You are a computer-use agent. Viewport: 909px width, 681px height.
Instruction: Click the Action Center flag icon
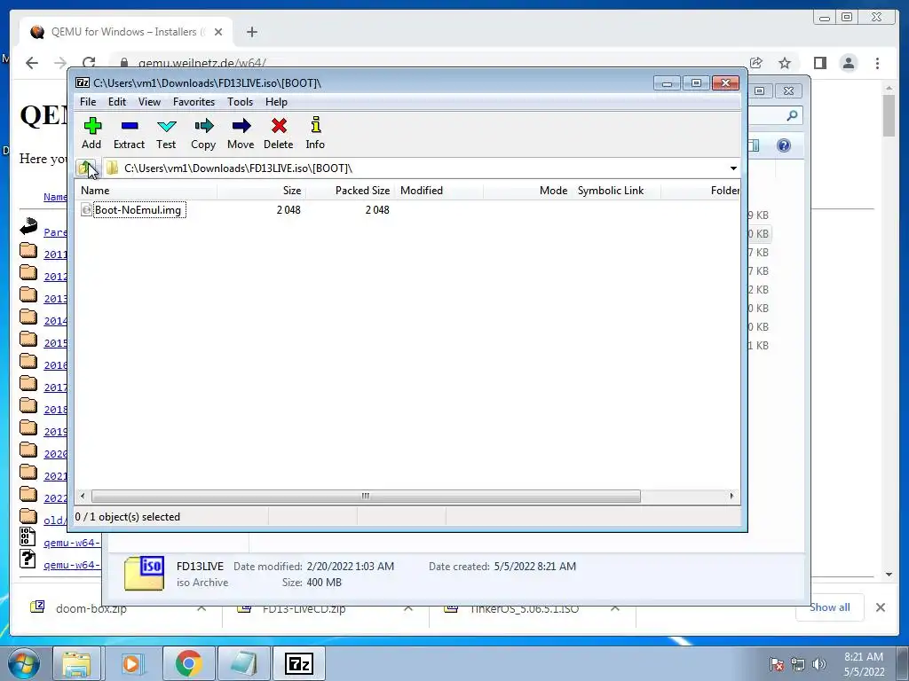click(x=777, y=664)
